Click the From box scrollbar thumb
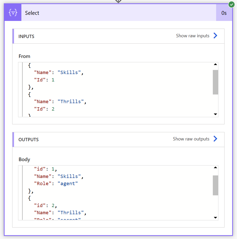Viewport: 237px width, 239px height. (215, 82)
